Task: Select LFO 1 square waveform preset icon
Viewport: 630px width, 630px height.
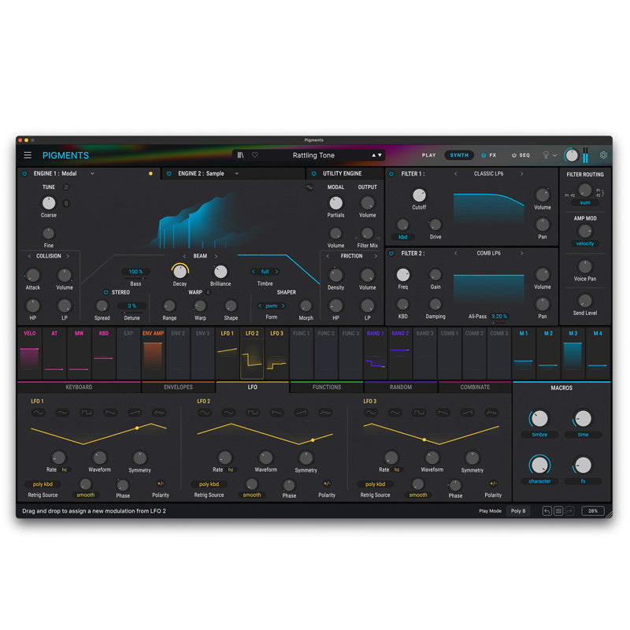Action: [87, 412]
